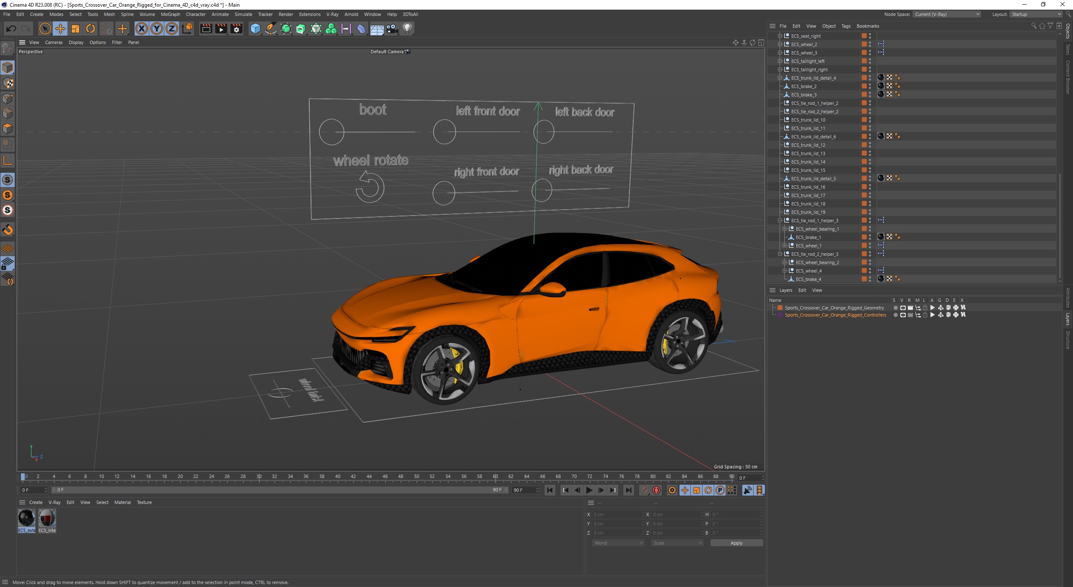The width and height of the screenshot is (1073, 587).
Task: Click Render View clapperboard icon
Action: click(206, 29)
